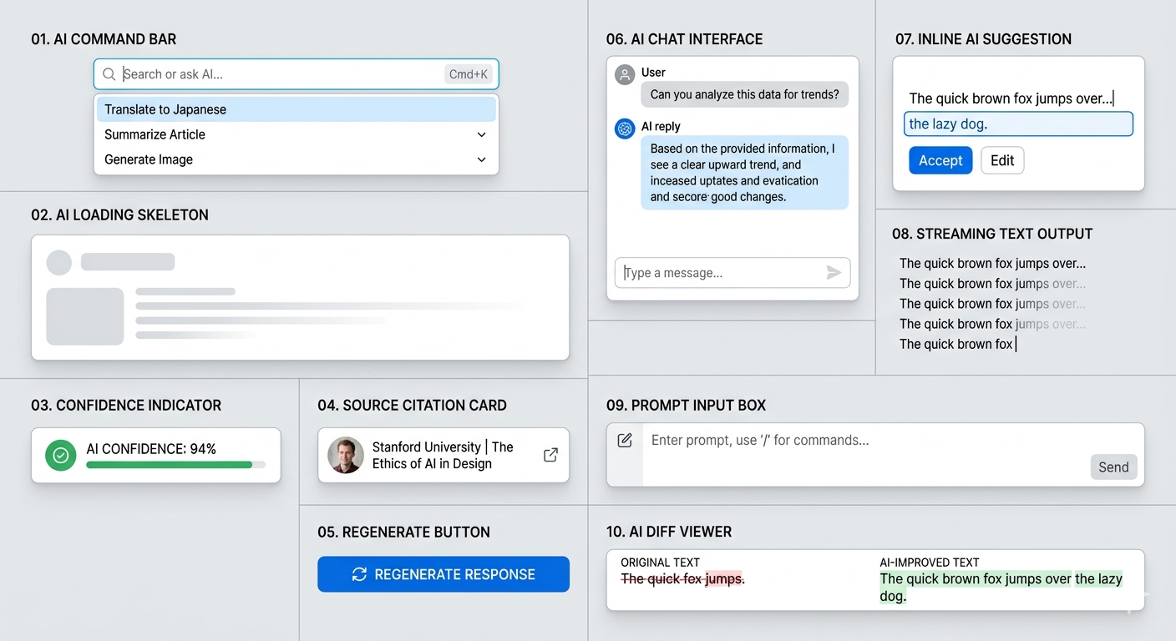Click the edit pencil icon in prompt box
The image size is (1176, 641).
click(x=625, y=440)
